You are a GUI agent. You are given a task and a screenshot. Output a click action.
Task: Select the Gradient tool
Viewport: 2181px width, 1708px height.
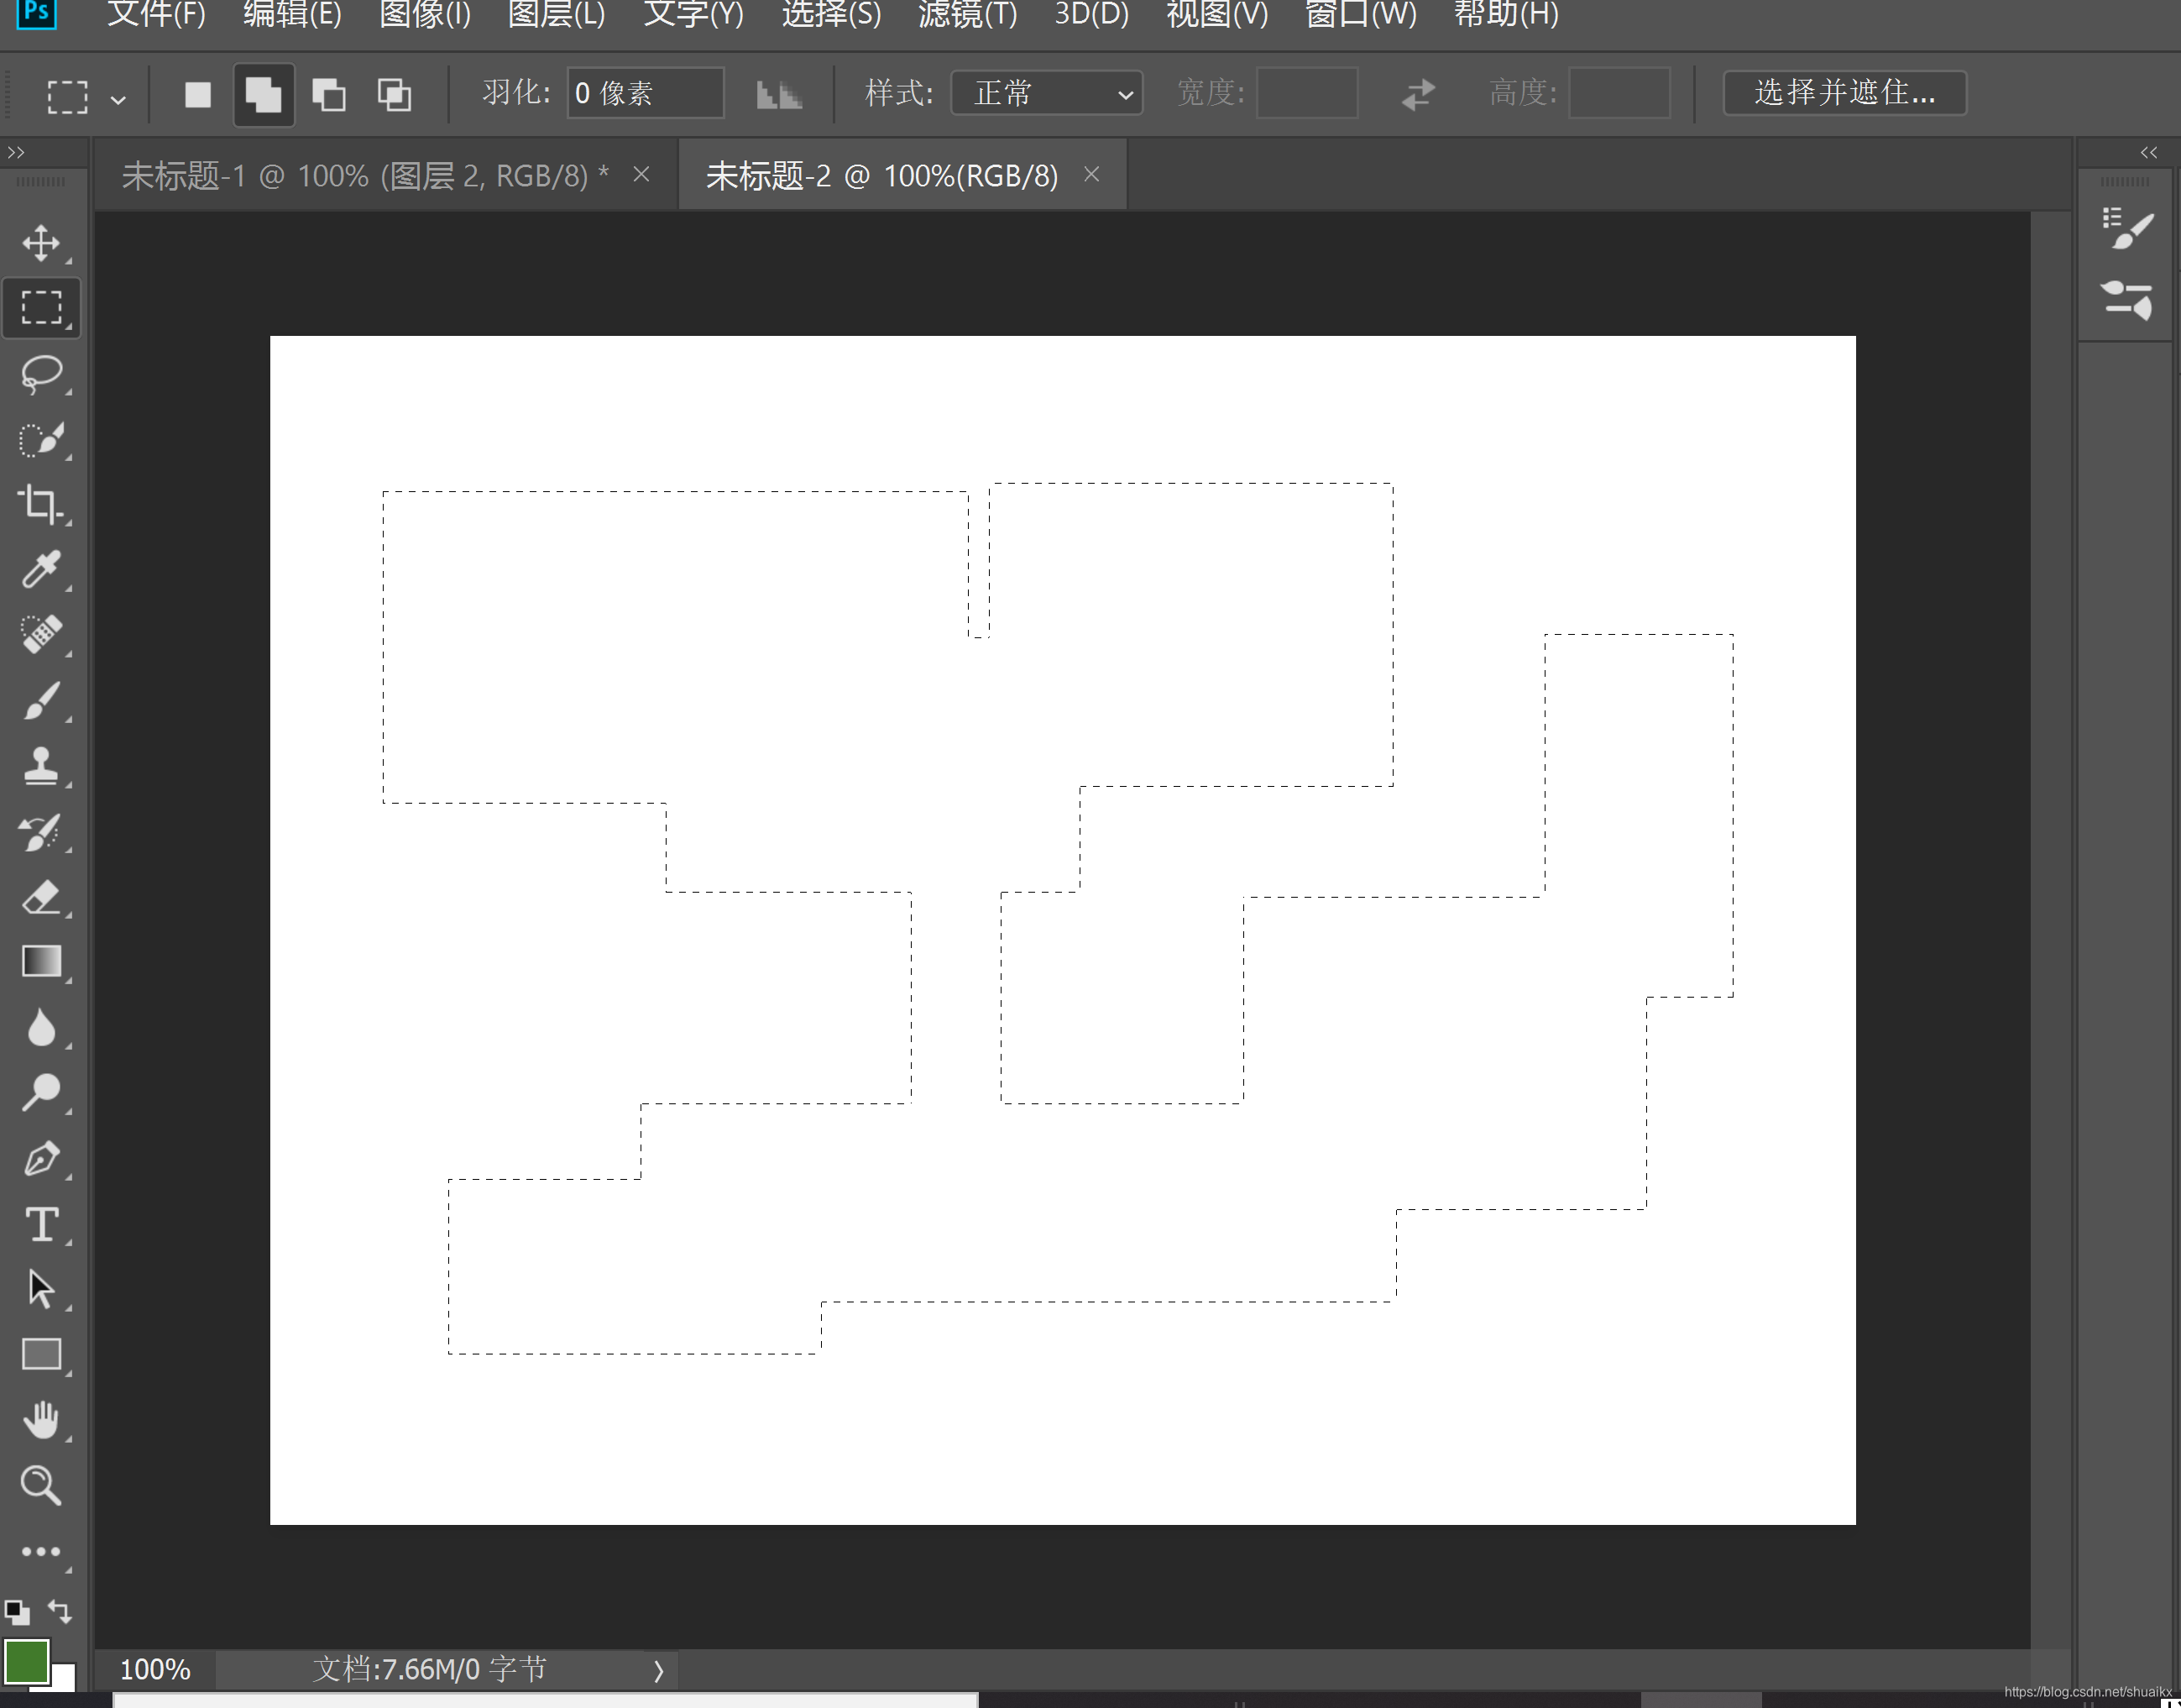pyautogui.click(x=41, y=962)
